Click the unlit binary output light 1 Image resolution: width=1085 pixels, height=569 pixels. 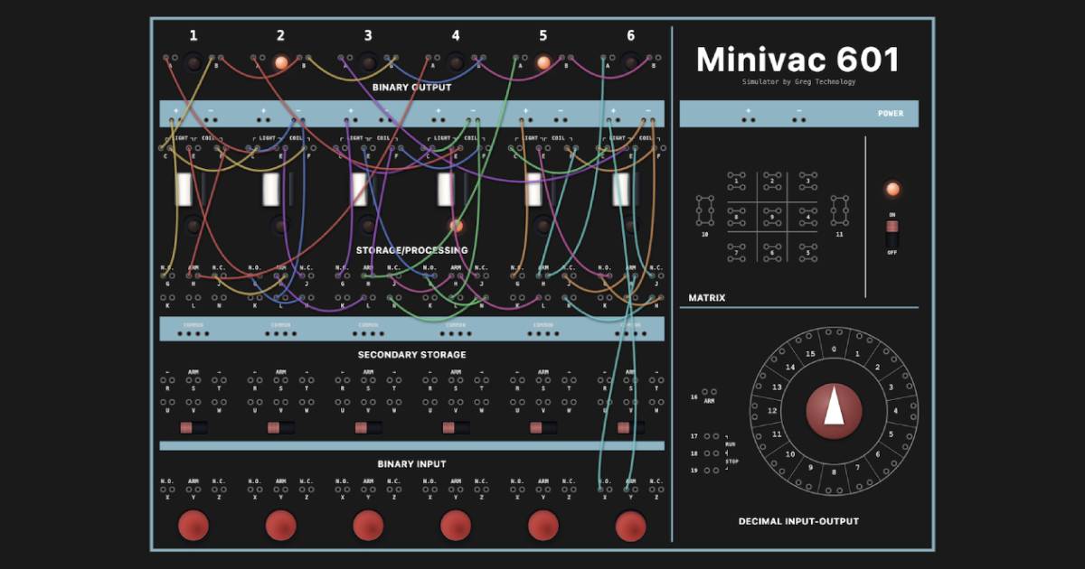pyautogui.click(x=193, y=62)
